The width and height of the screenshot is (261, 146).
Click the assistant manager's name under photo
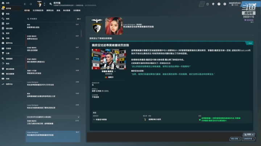[107, 71]
